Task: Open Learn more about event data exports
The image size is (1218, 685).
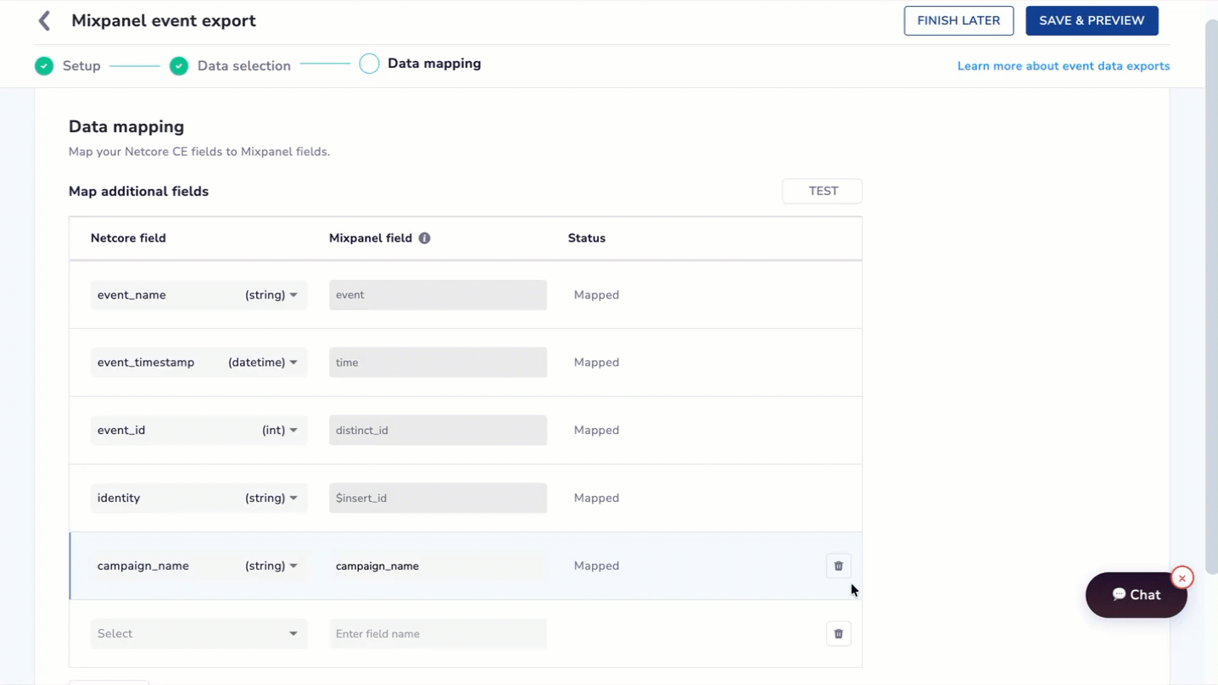Action: (1064, 66)
